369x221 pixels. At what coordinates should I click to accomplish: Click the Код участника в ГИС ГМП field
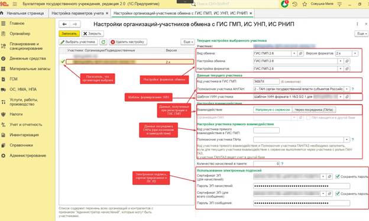266,82
